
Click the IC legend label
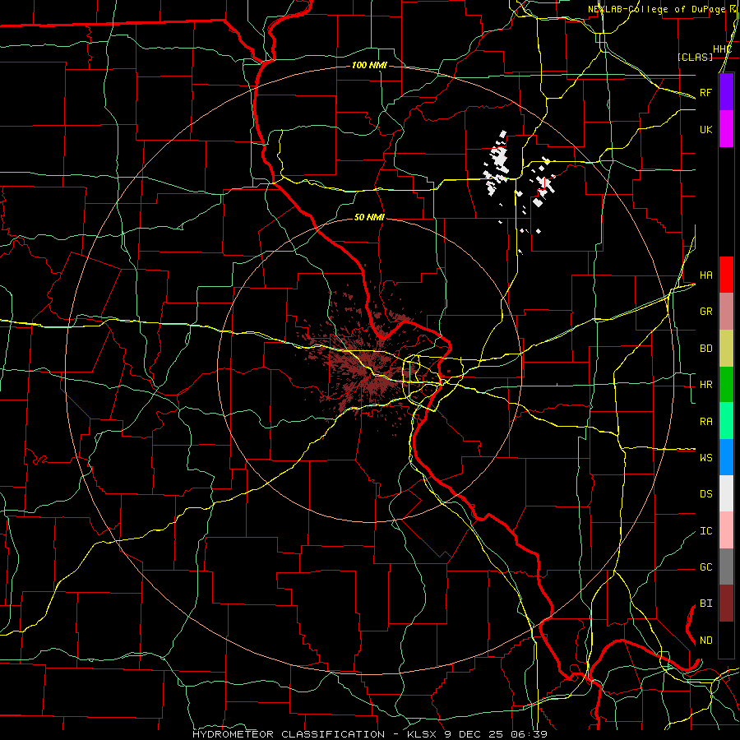point(706,531)
